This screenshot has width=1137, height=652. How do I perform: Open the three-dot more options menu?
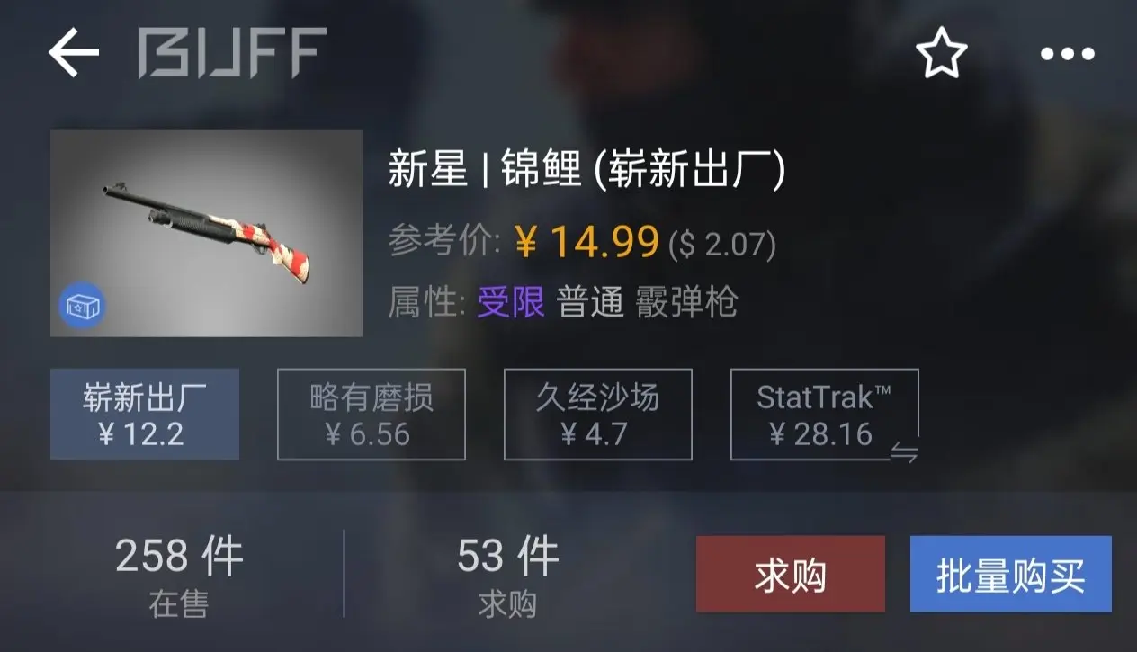1068,54
